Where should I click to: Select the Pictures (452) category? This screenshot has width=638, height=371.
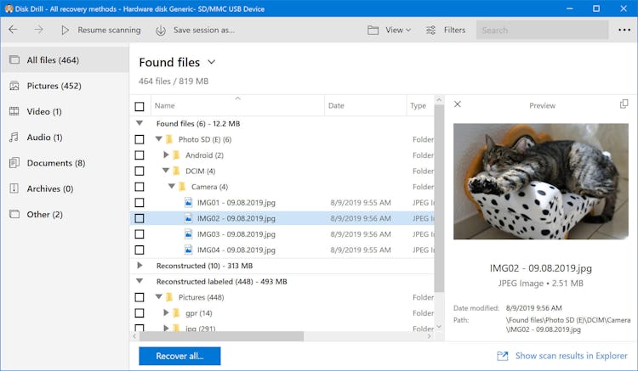pyautogui.click(x=66, y=86)
